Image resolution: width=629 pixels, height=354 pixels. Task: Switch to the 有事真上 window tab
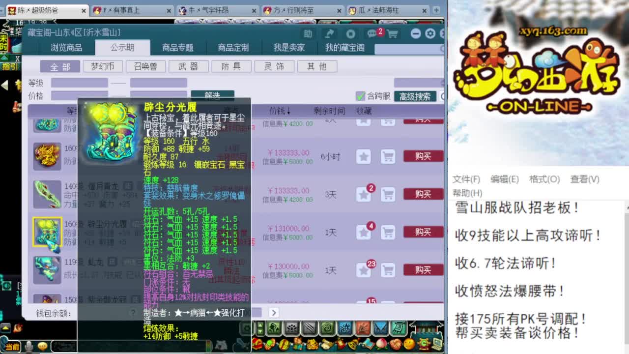point(132,10)
